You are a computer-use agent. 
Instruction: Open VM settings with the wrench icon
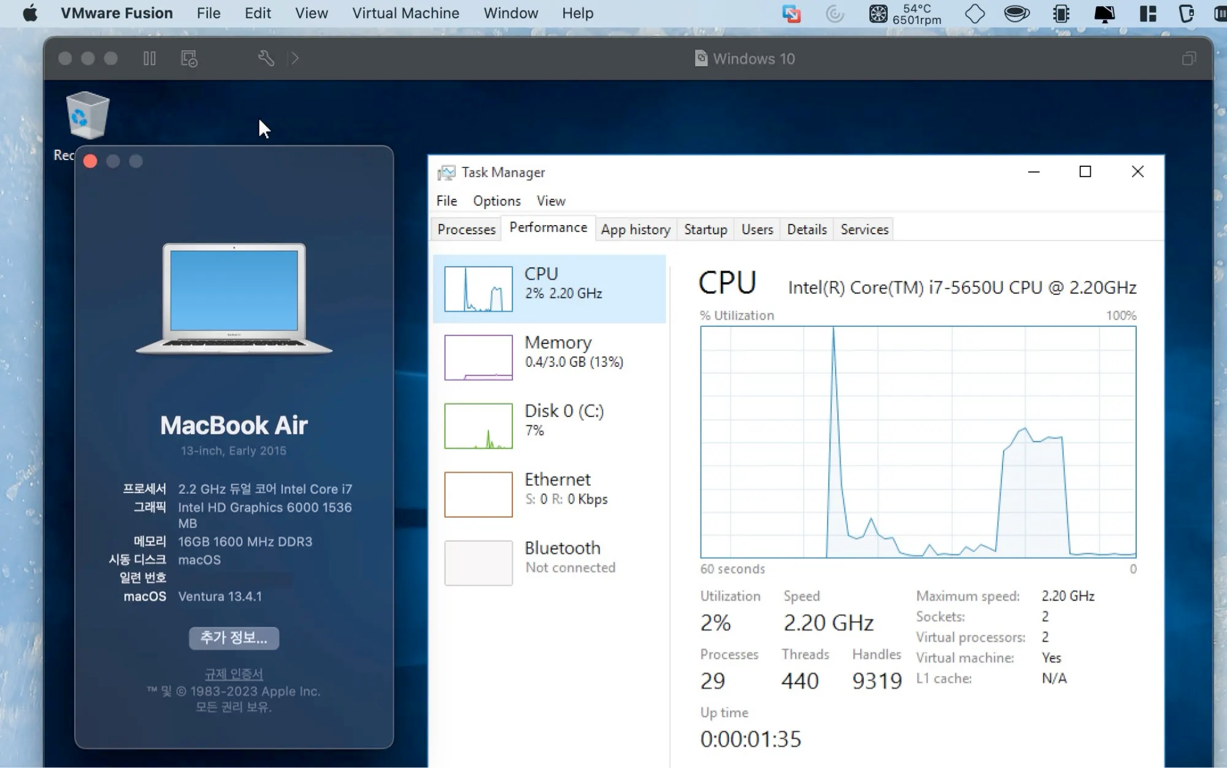pyautogui.click(x=266, y=58)
